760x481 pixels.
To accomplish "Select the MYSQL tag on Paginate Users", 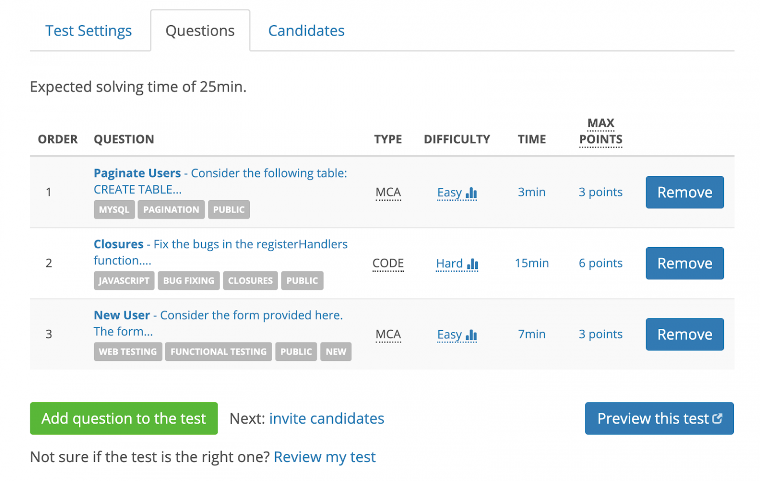I will 114,210.
